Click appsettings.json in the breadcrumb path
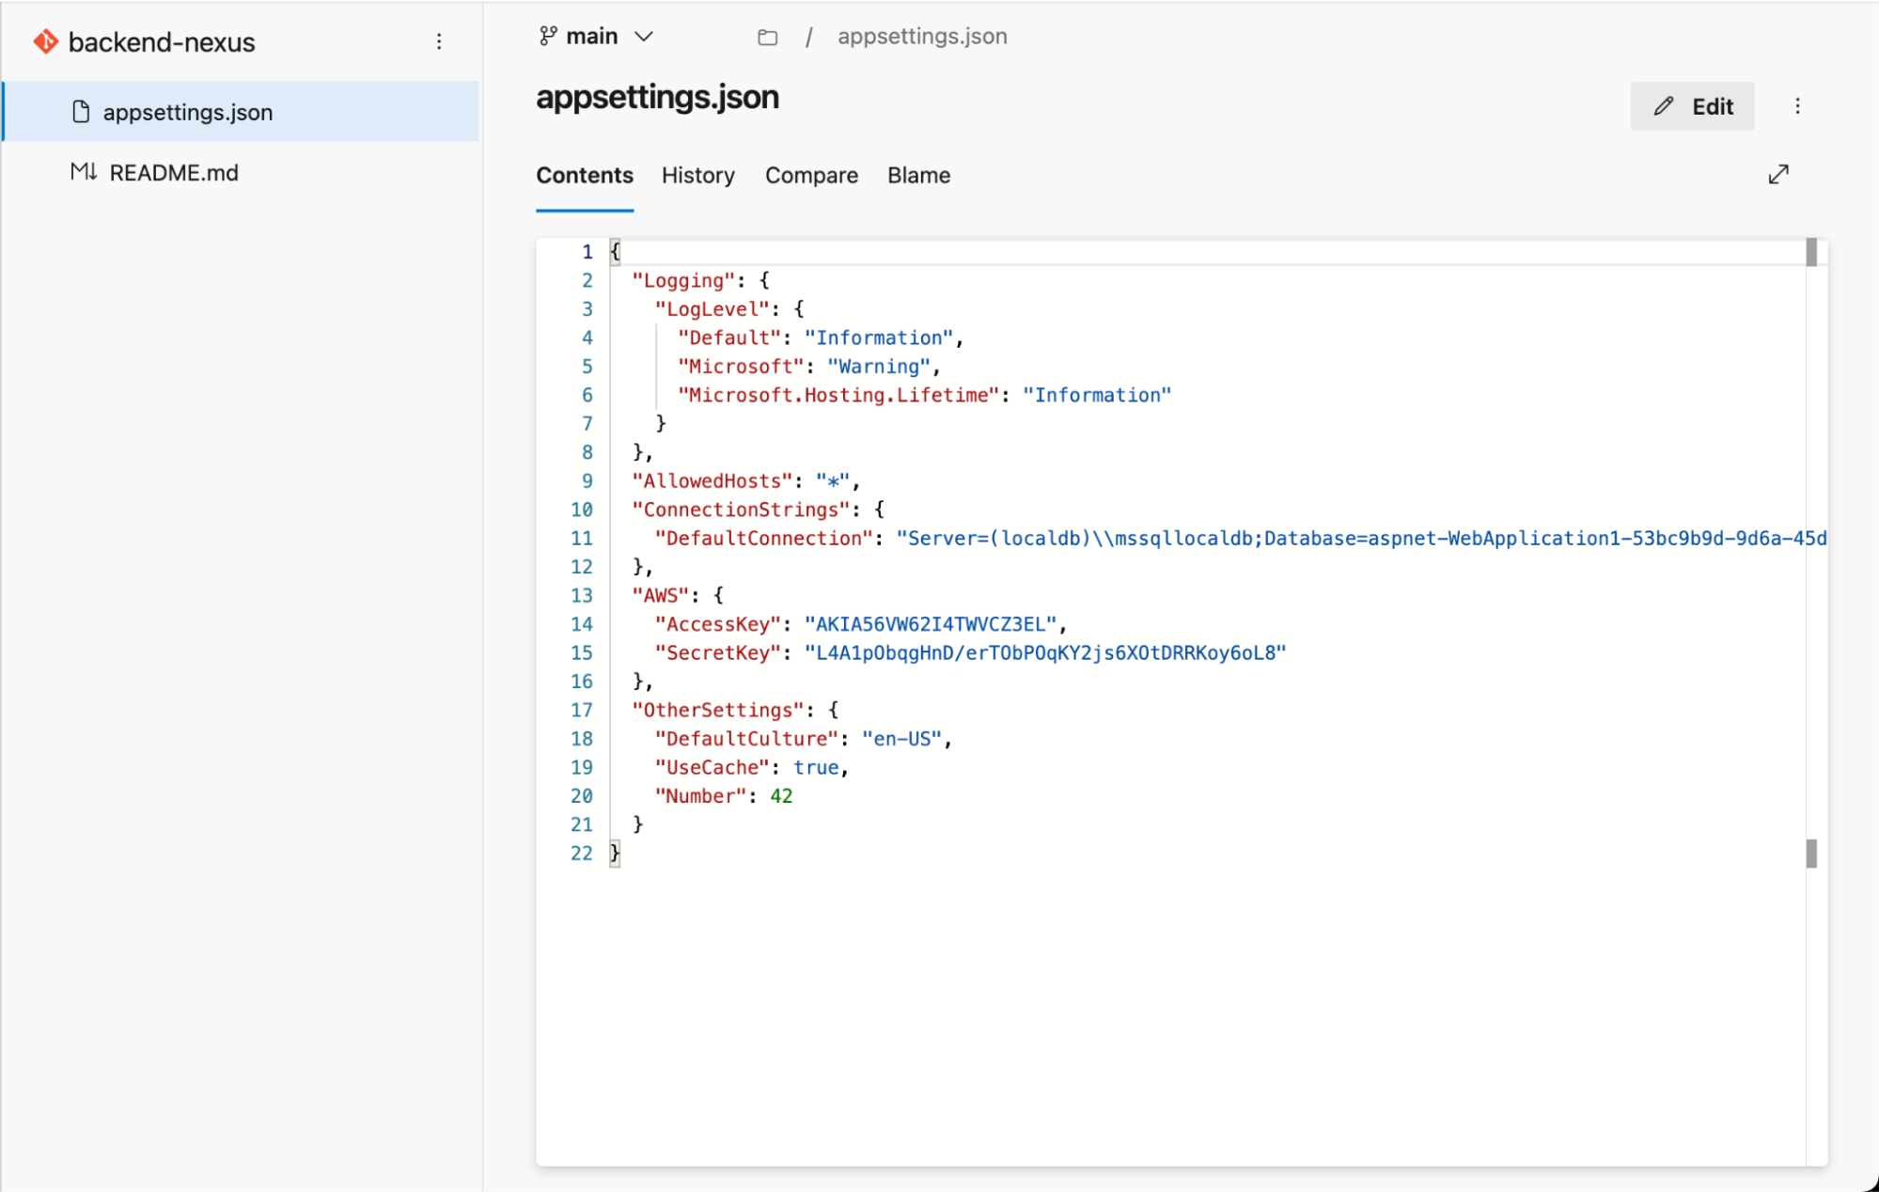1879x1192 pixels. point(922,36)
